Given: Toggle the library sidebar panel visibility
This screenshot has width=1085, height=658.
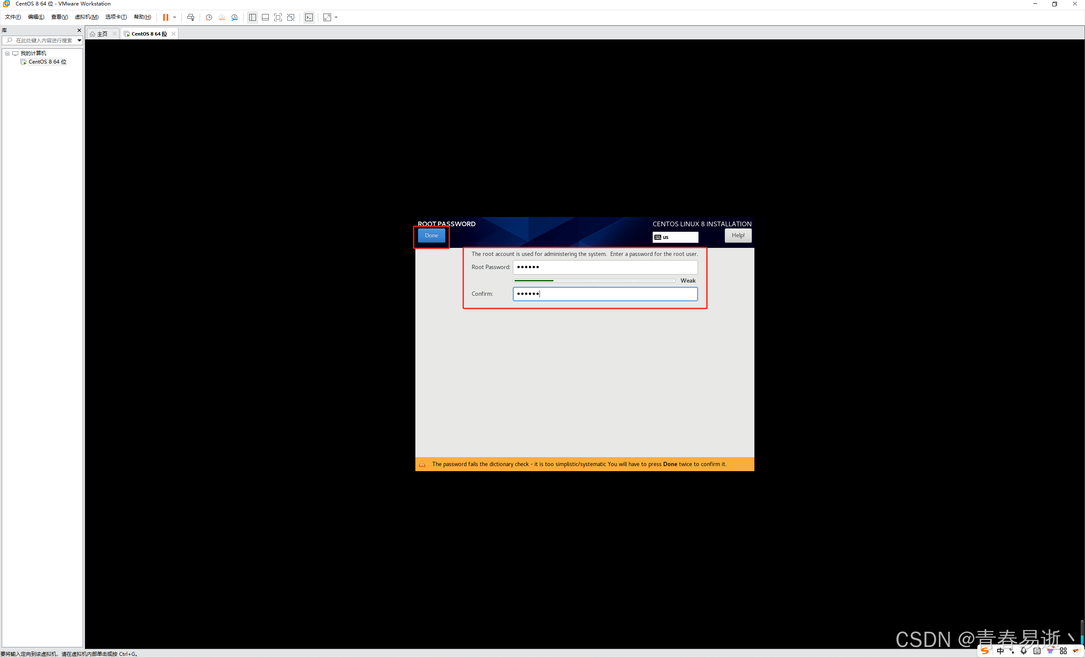Looking at the screenshot, I should coord(252,17).
